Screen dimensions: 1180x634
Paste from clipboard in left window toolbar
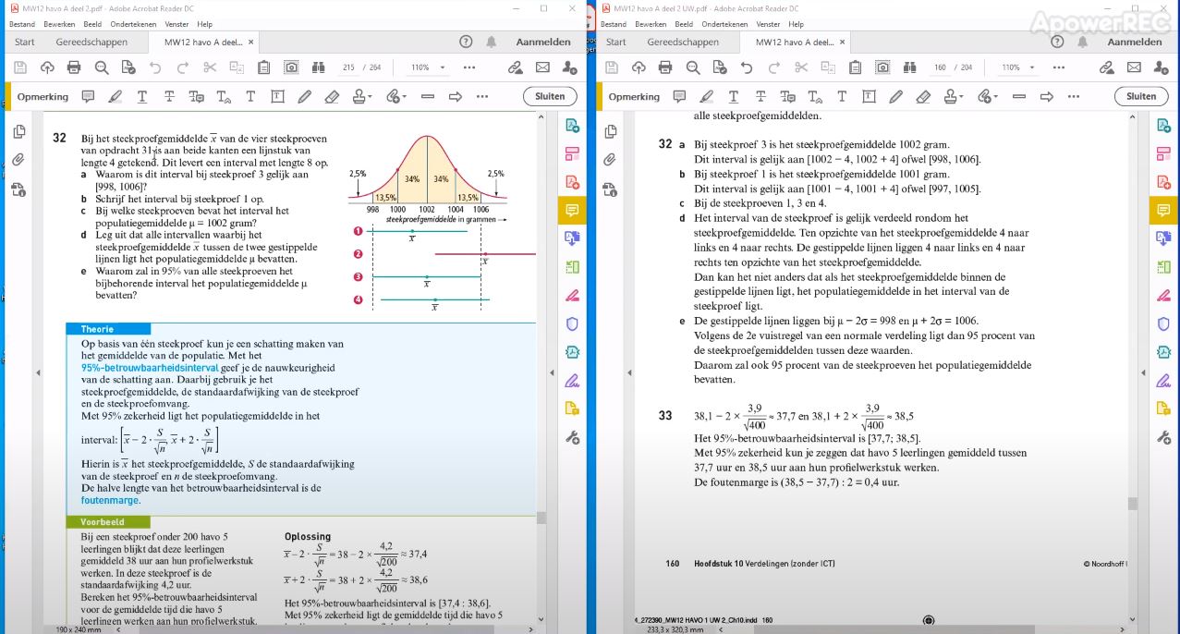264,67
